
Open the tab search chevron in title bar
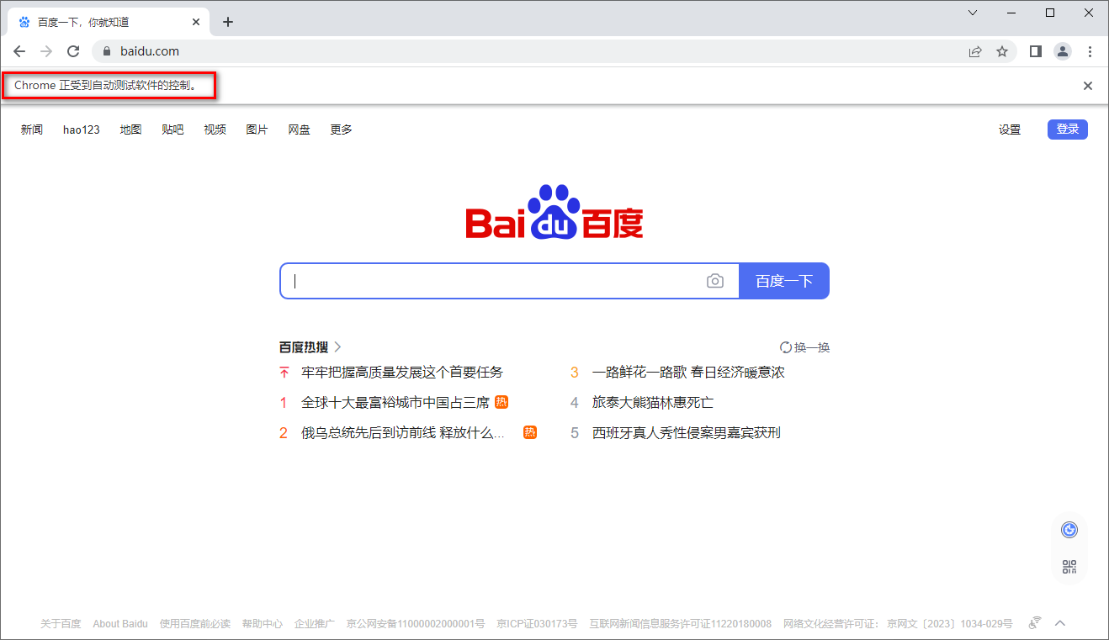click(973, 13)
